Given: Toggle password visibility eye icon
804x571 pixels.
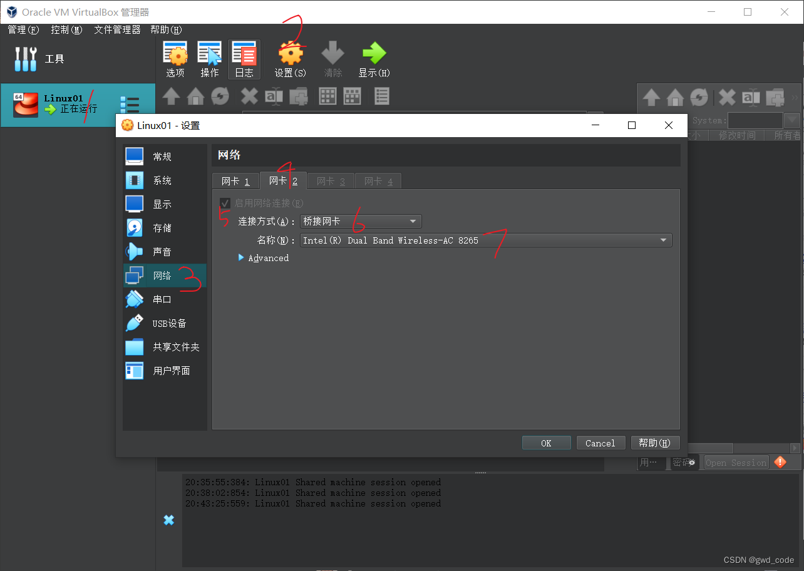Looking at the screenshot, I should coord(692,463).
